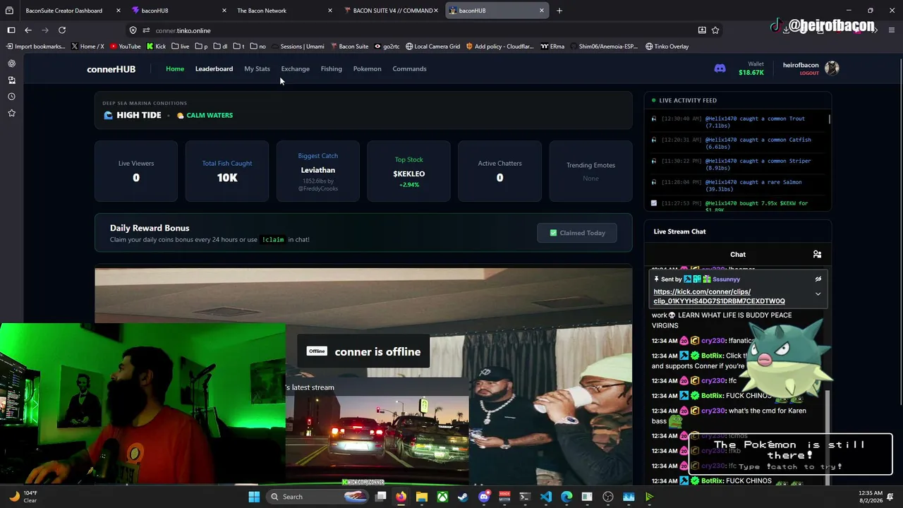Click the heirofbacon profile avatar
This screenshot has width=903, height=508.
(x=832, y=68)
